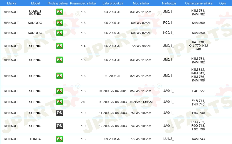This screenshot has width=232, height=144.
Task: Select the 82kW / 112KM power cell
Action: (141, 76)
